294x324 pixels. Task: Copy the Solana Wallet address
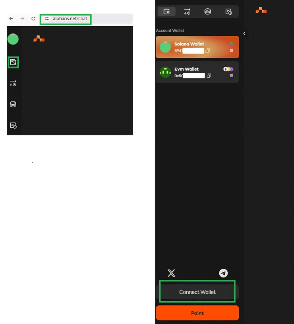pos(207,51)
